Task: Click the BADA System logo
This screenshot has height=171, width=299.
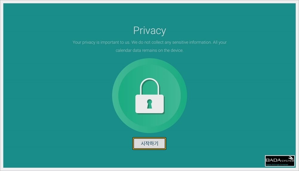Action: click(280, 161)
